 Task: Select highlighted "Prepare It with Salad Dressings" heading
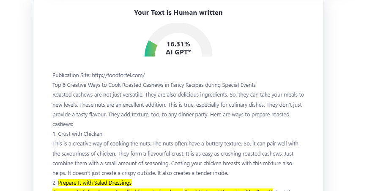click(95, 183)
